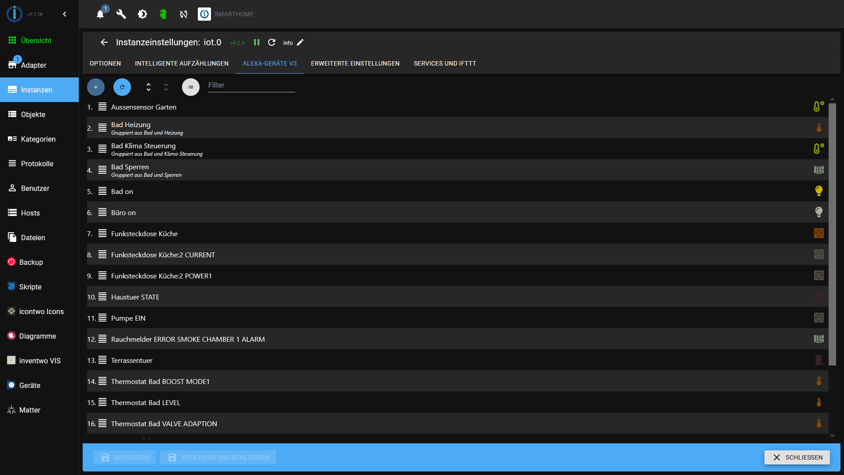Screen dimensions: 844x475
Task: Click the expand all rows arrows icon
Action: pos(149,87)
